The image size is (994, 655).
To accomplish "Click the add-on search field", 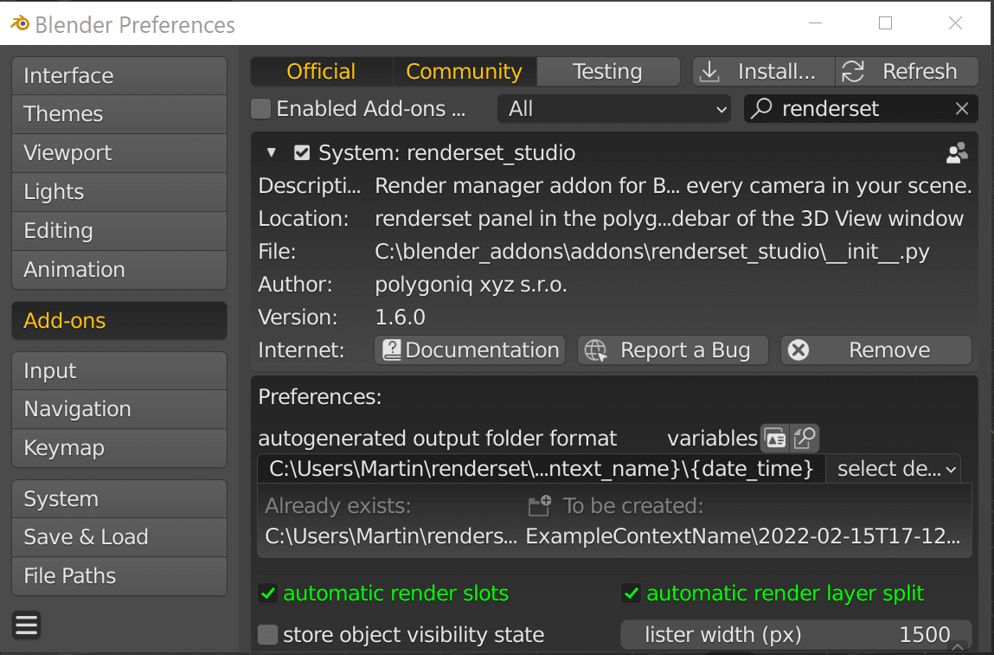I will pyautogui.click(x=860, y=109).
